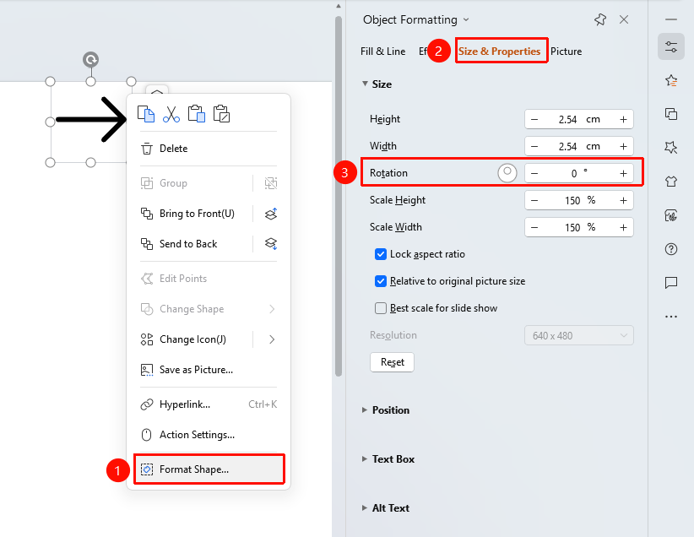Toggle Lock aspect ratio checkbox

[x=381, y=254]
